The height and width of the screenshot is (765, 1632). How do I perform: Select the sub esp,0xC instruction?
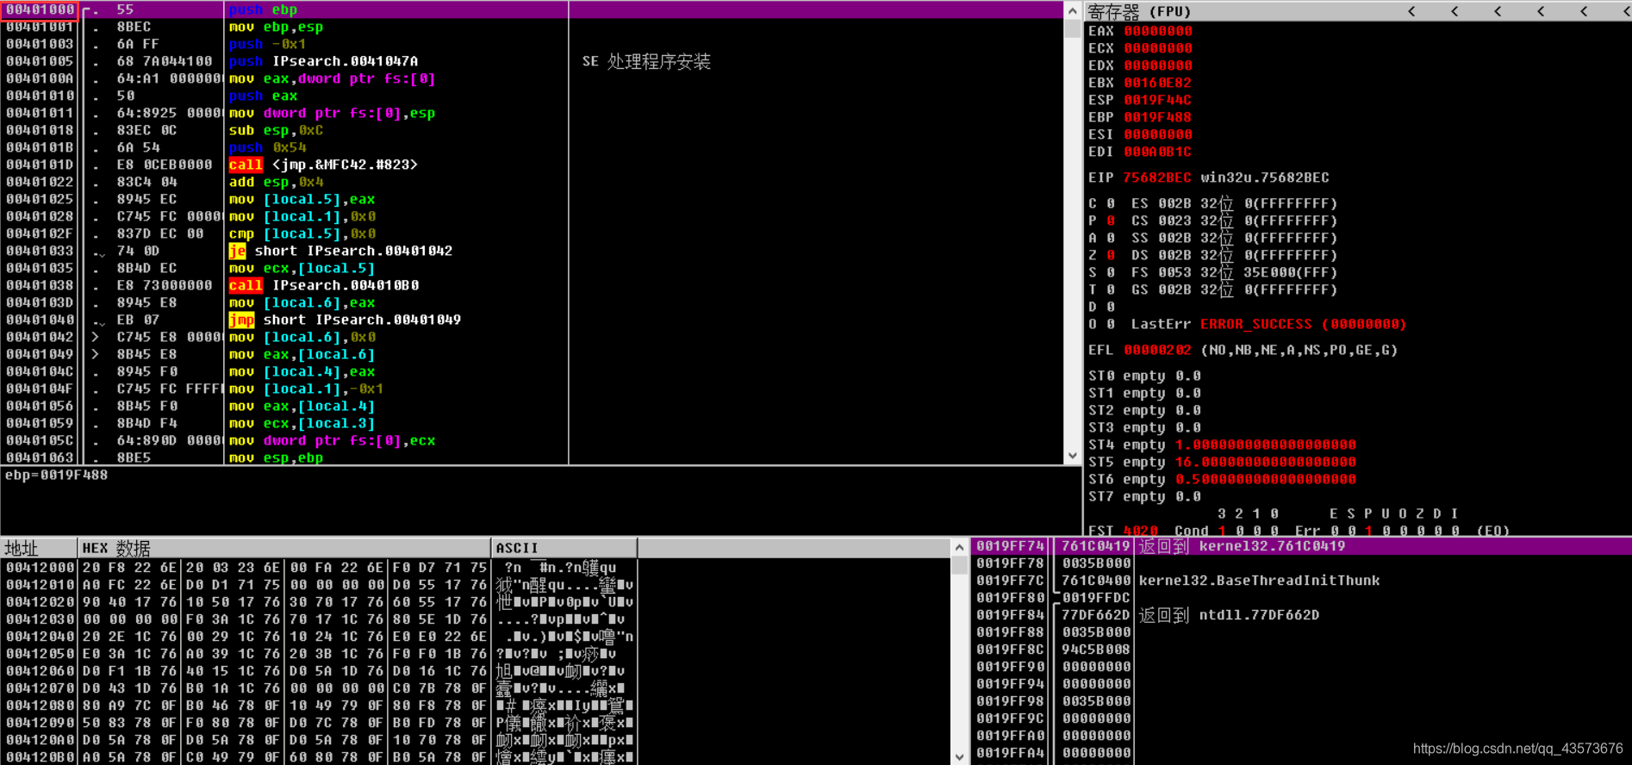[276, 130]
